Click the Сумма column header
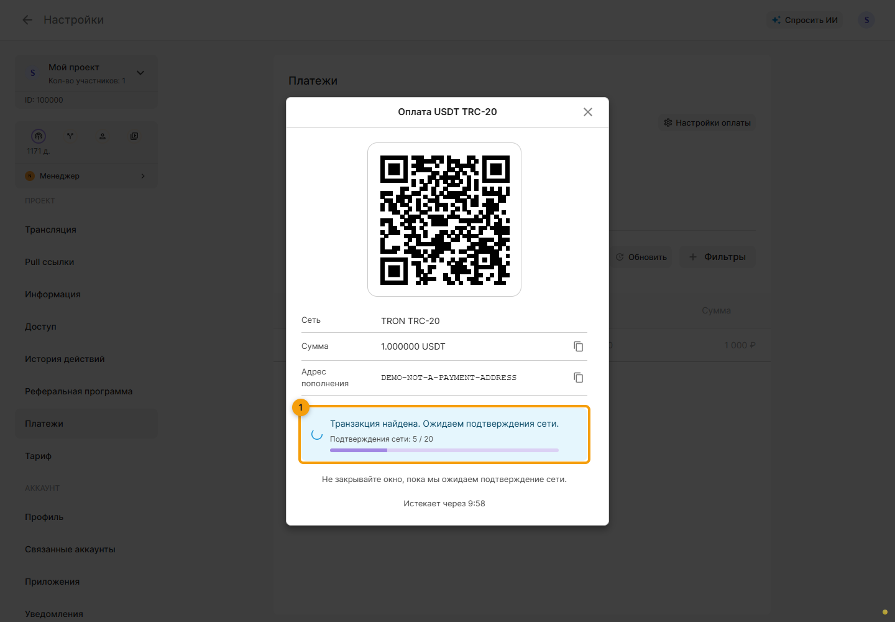 click(717, 310)
